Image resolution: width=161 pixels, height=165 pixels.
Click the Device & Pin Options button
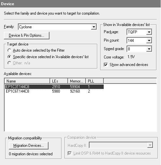point(27,35)
